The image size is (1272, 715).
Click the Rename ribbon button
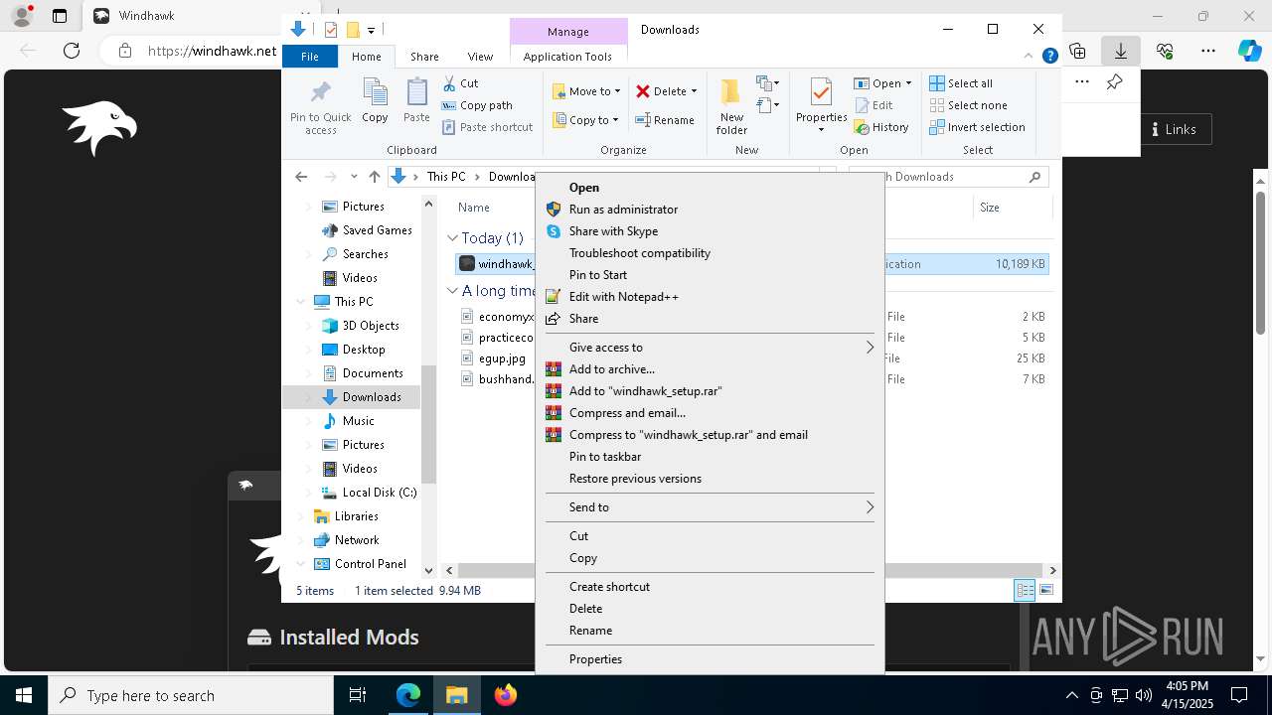(x=665, y=120)
